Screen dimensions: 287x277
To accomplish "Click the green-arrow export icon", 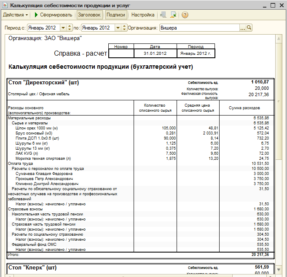I will click(173, 15).
